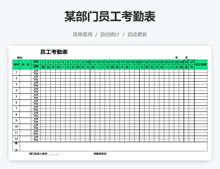Select weekday cell beneath date 11
Screen dimensions: 220x169
(92, 67)
